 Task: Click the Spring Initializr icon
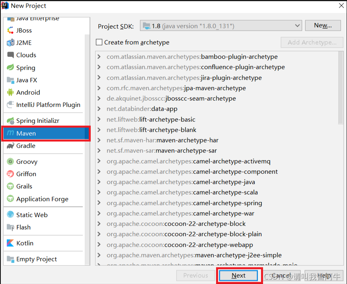coord(10,121)
